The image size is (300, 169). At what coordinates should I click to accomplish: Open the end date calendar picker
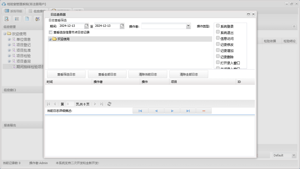tap(122, 26)
